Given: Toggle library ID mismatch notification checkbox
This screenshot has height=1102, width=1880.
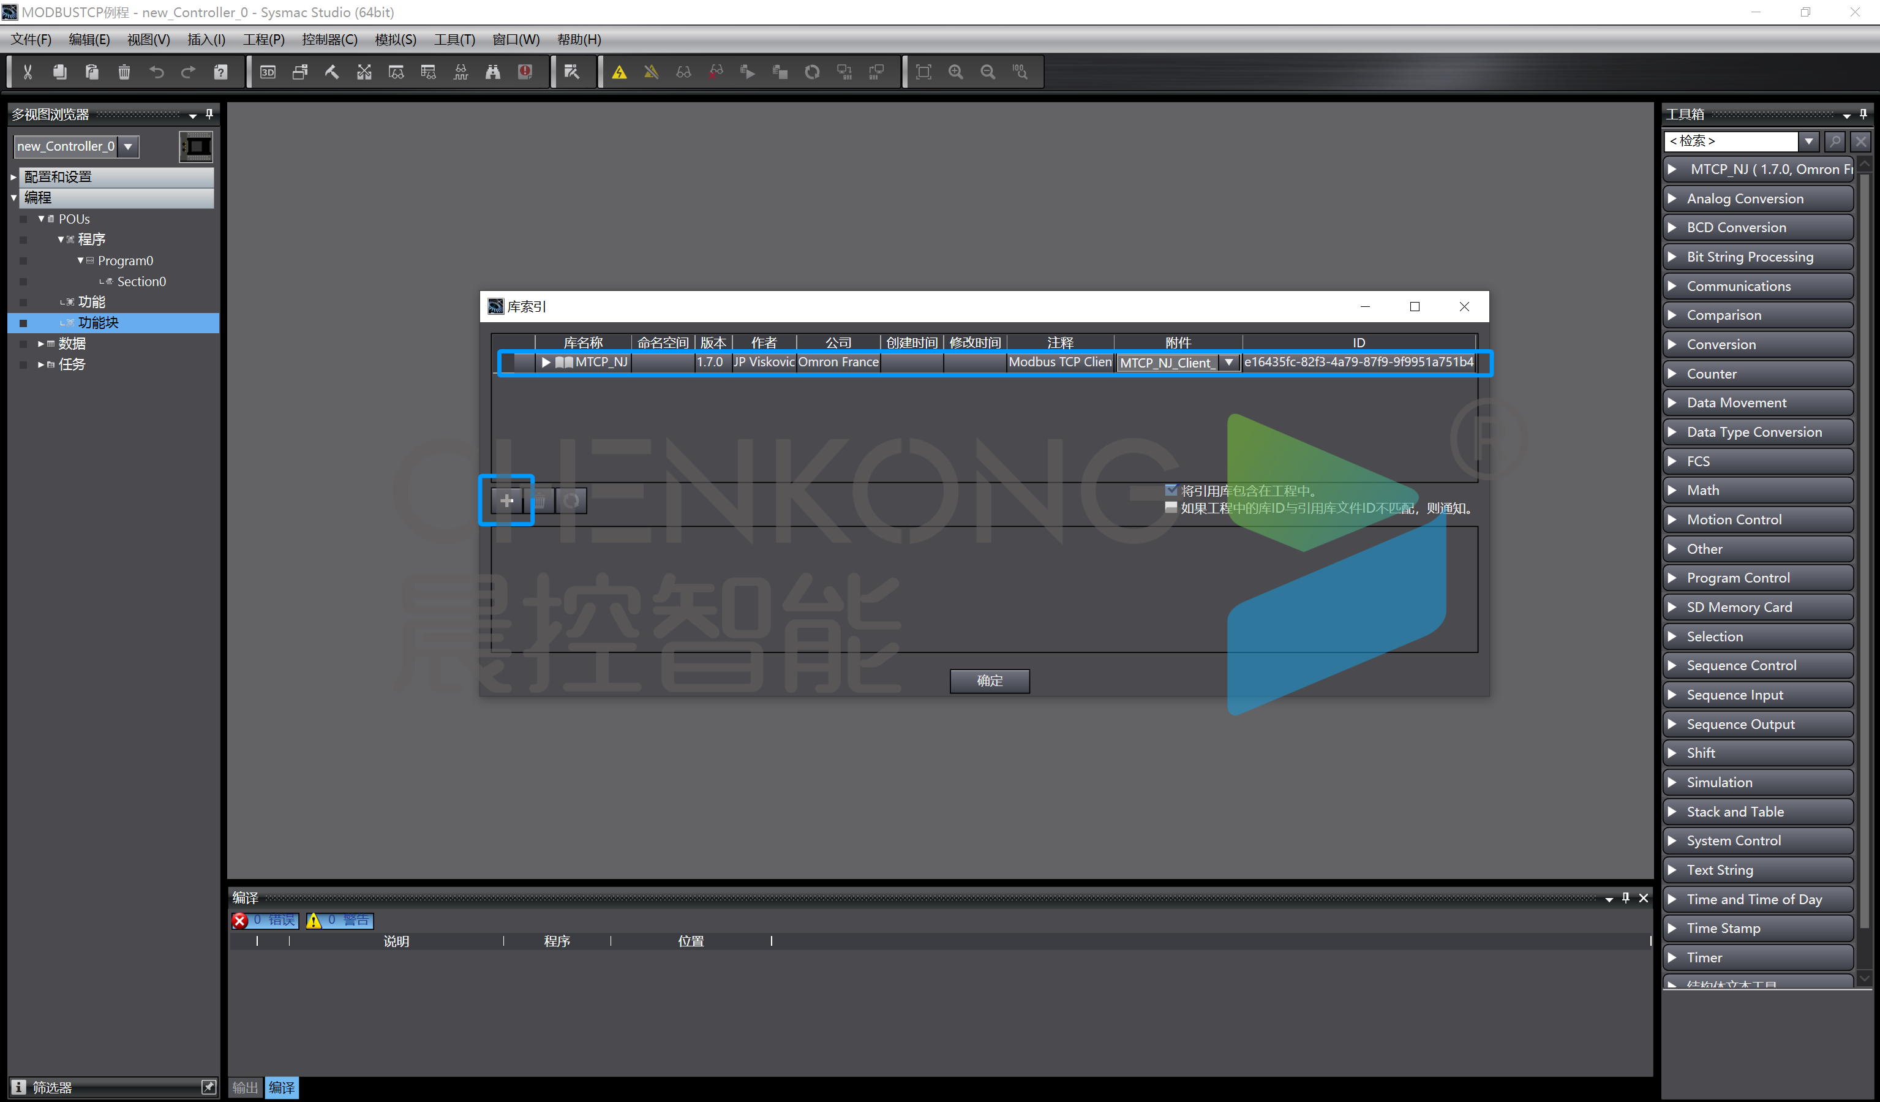Looking at the screenshot, I should (x=1171, y=507).
